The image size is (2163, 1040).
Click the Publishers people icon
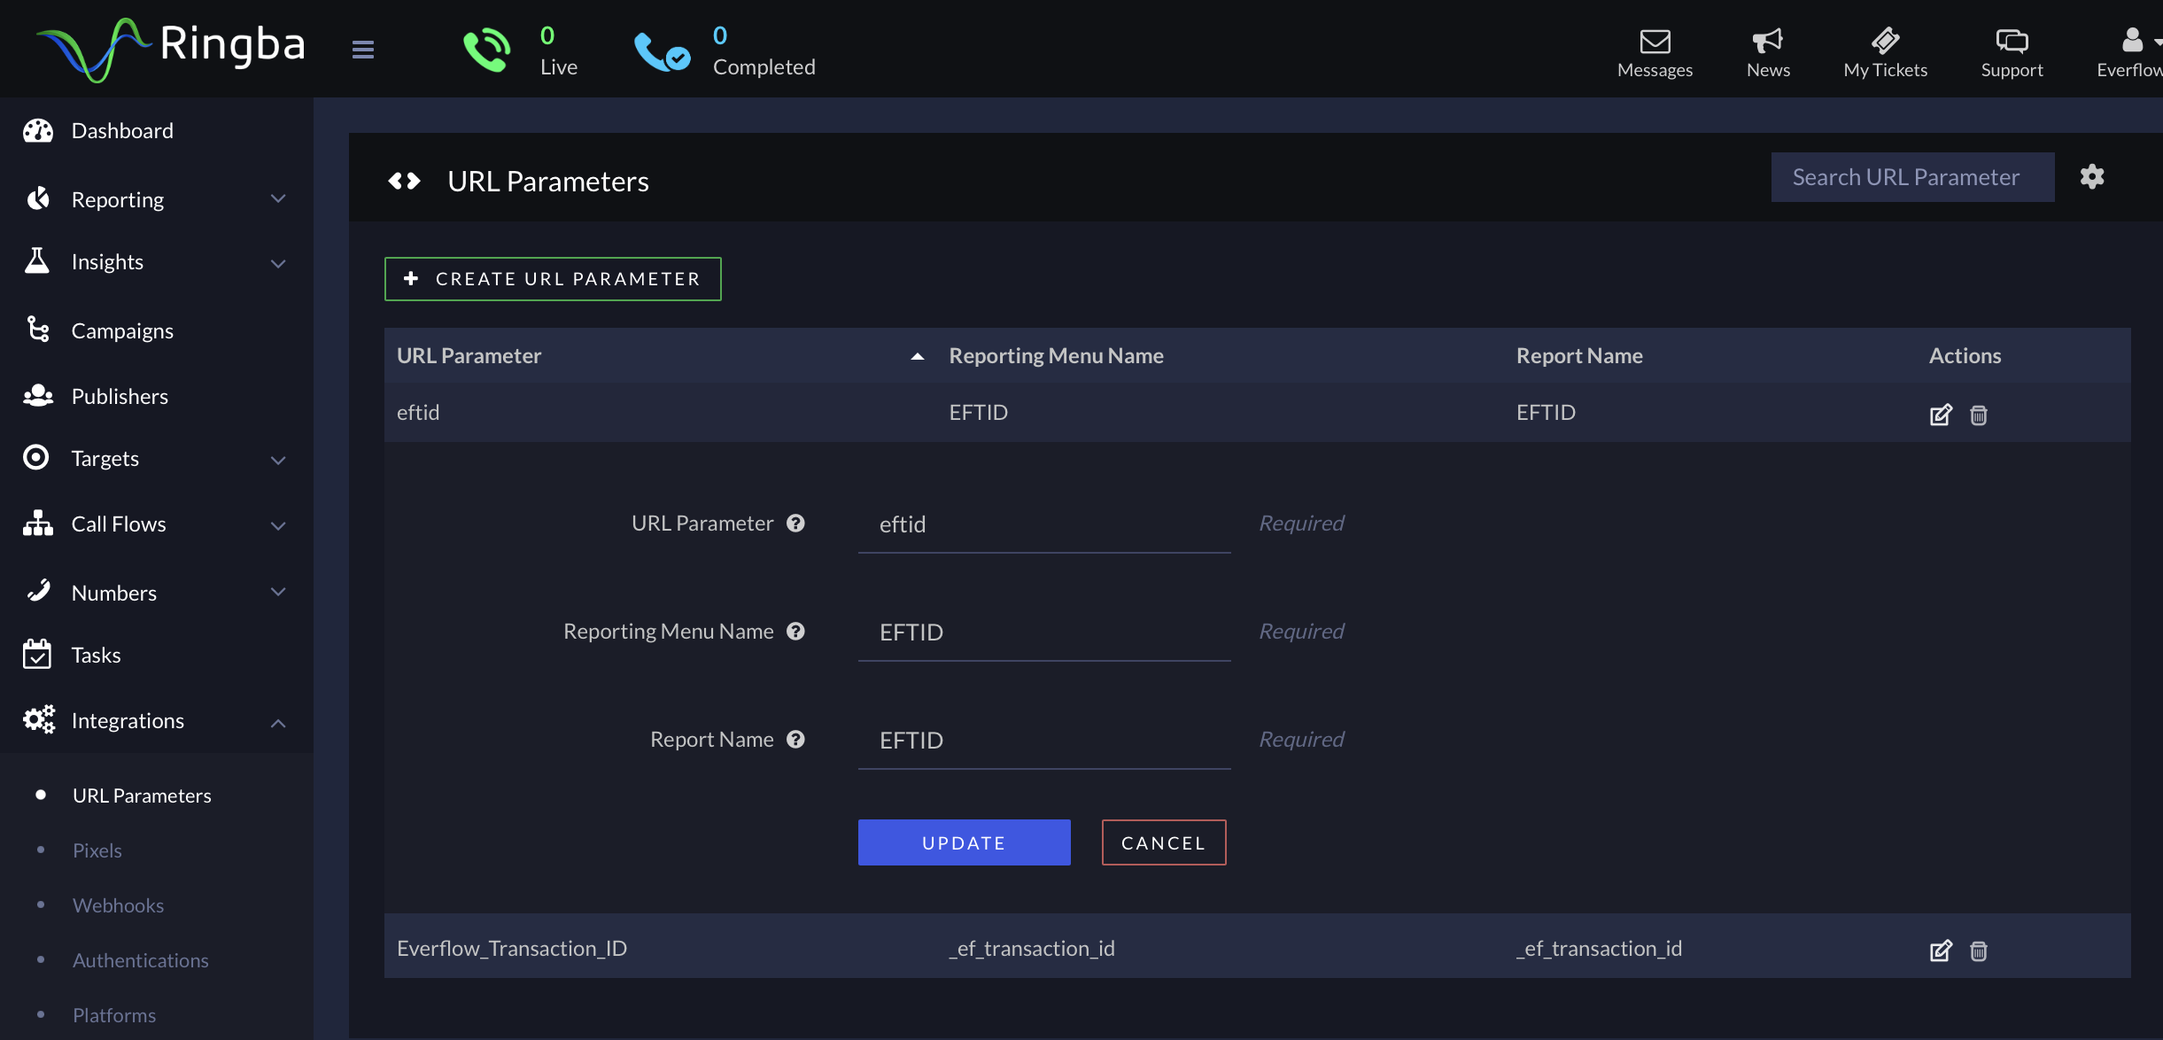[38, 395]
